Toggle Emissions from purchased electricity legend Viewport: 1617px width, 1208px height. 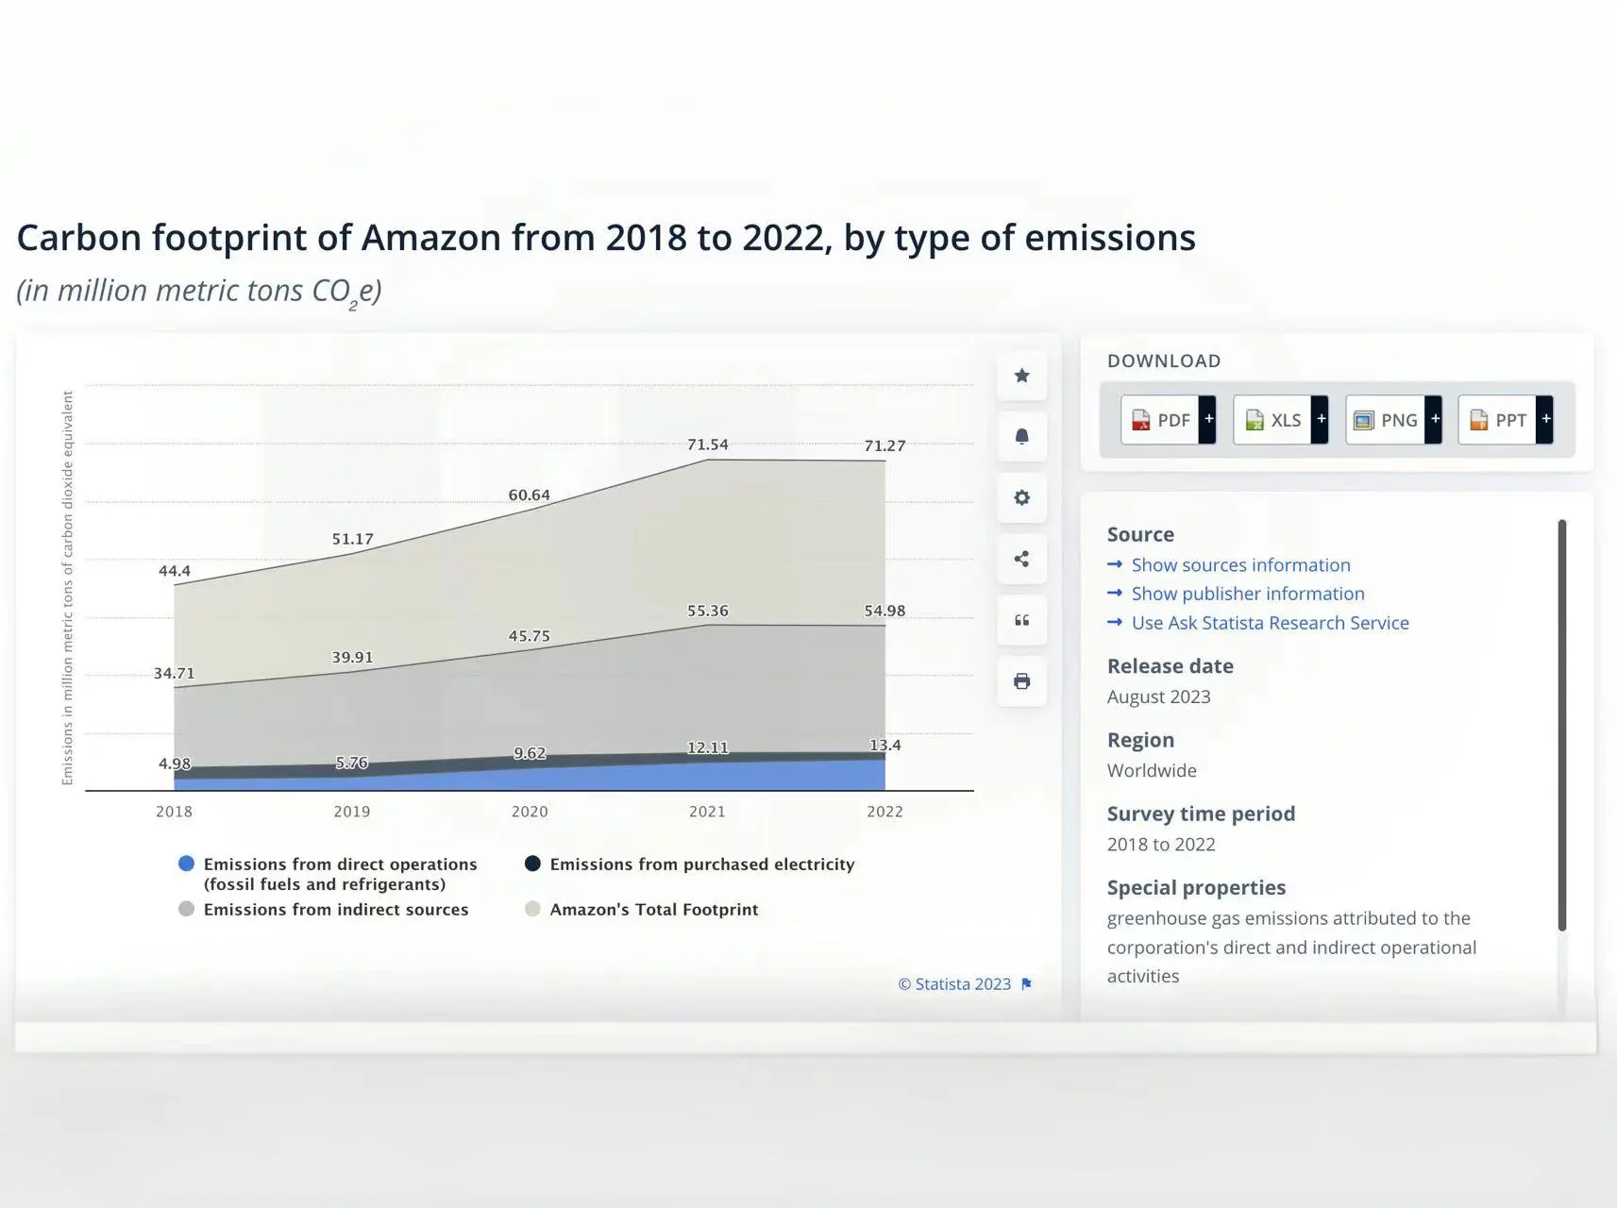click(x=690, y=864)
